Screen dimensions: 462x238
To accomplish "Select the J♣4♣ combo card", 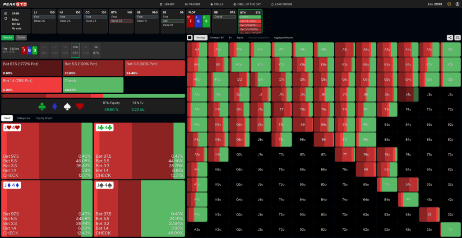I will tap(139, 151).
